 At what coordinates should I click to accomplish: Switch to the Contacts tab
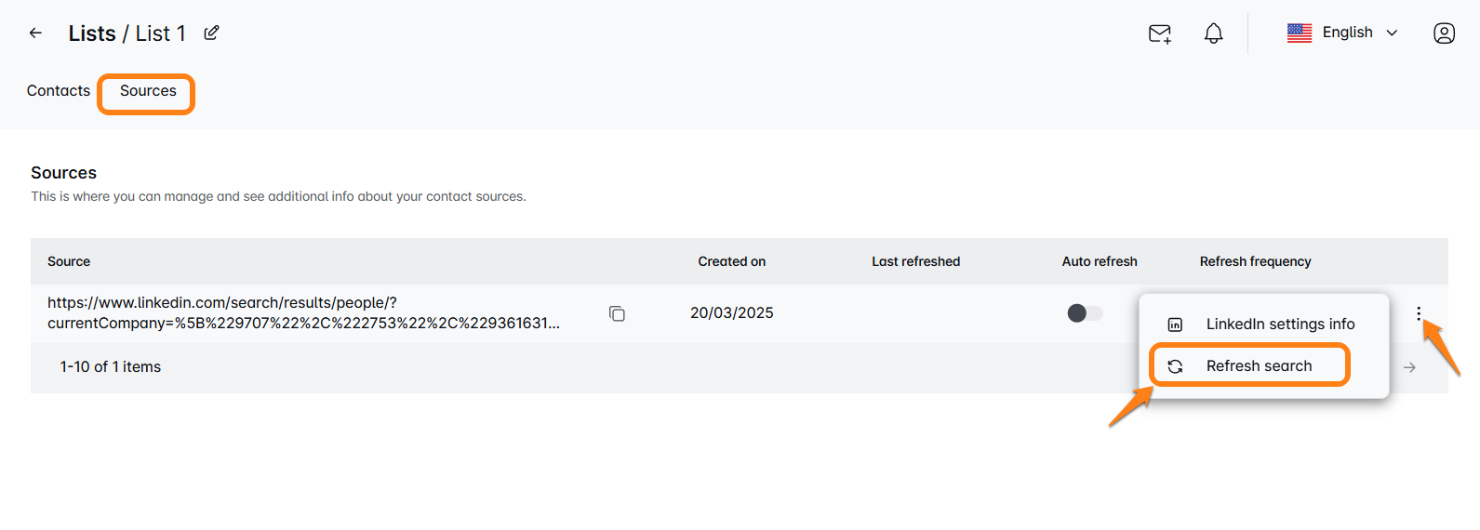click(59, 91)
